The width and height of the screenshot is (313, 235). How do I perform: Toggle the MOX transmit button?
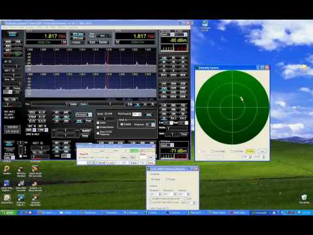click(x=8, y=46)
